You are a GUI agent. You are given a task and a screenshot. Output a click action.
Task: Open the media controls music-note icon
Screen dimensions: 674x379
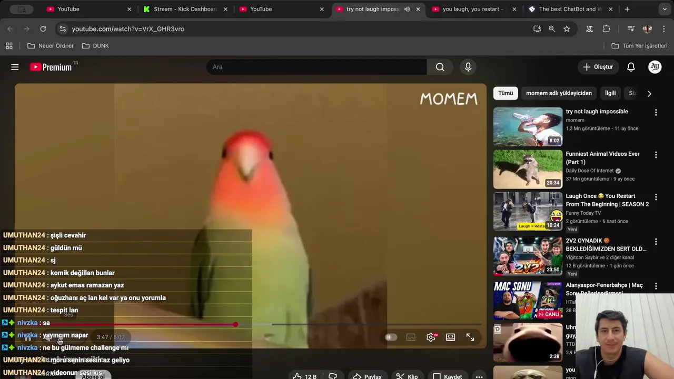pyautogui.click(x=630, y=29)
